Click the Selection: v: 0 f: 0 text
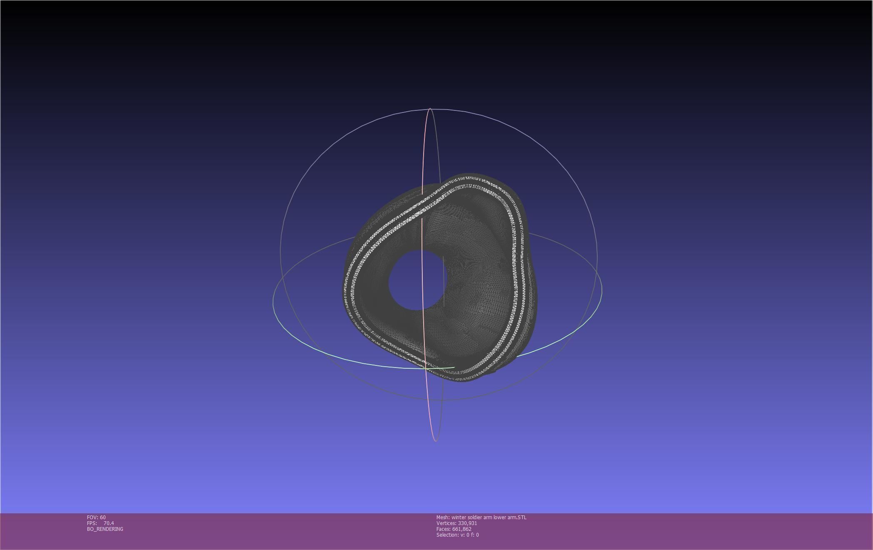This screenshot has width=873, height=550. click(457, 535)
